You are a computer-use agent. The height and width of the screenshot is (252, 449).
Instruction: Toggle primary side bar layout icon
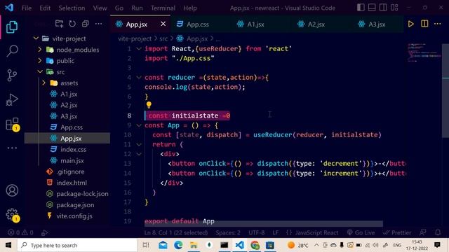(x=361, y=8)
